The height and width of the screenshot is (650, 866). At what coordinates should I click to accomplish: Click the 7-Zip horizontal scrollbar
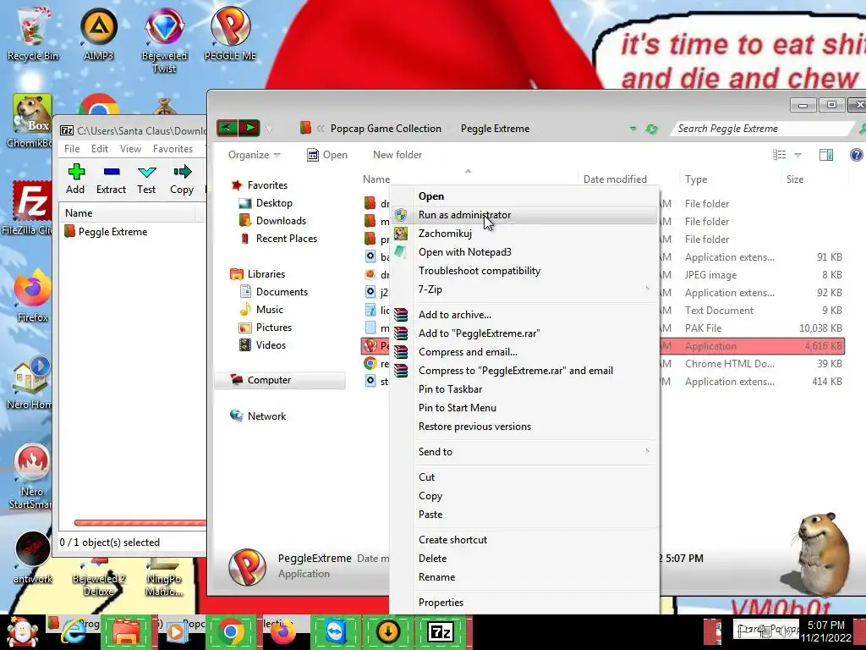click(140, 523)
